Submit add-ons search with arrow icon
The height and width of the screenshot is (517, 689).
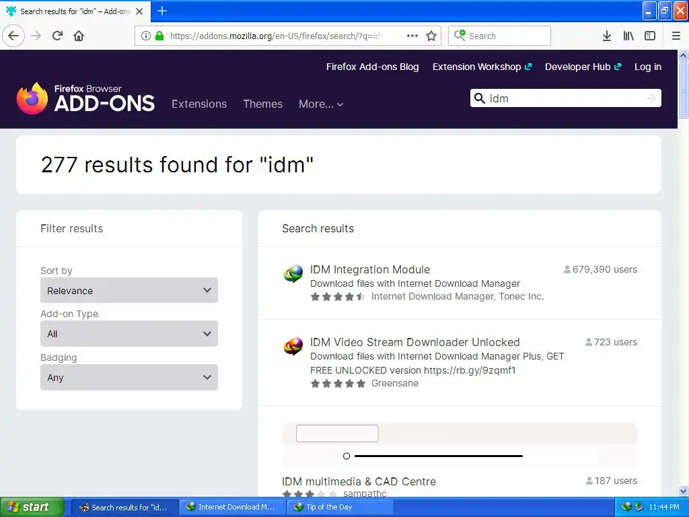pos(651,98)
